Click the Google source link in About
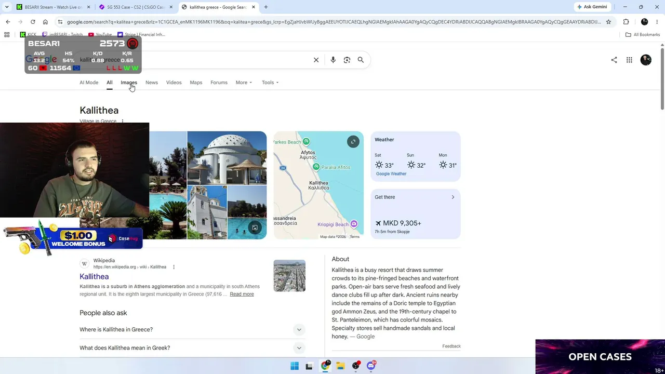This screenshot has height=374, width=665. (x=365, y=337)
